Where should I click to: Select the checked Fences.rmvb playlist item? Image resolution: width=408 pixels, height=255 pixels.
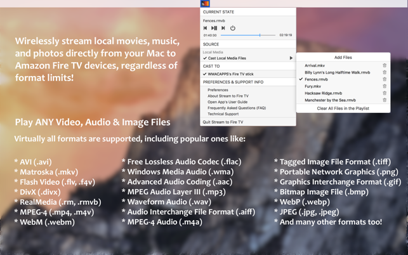click(x=316, y=79)
